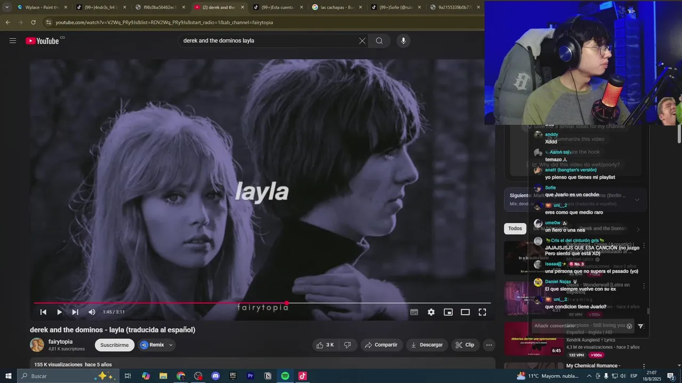The image size is (682, 383).
Task: Send the chat comment with arrow icon
Action: (x=641, y=326)
